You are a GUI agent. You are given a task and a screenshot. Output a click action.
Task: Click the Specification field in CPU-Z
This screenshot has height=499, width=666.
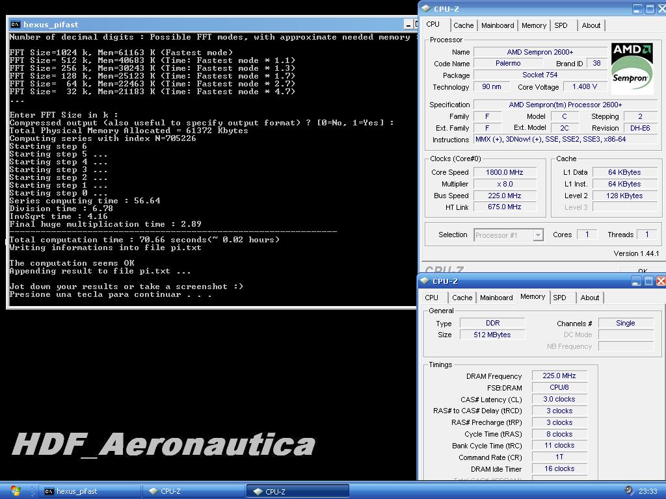[x=565, y=105]
